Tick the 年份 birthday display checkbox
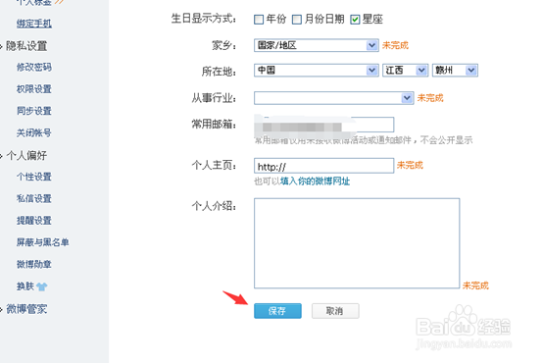543x363 pixels. click(259, 20)
